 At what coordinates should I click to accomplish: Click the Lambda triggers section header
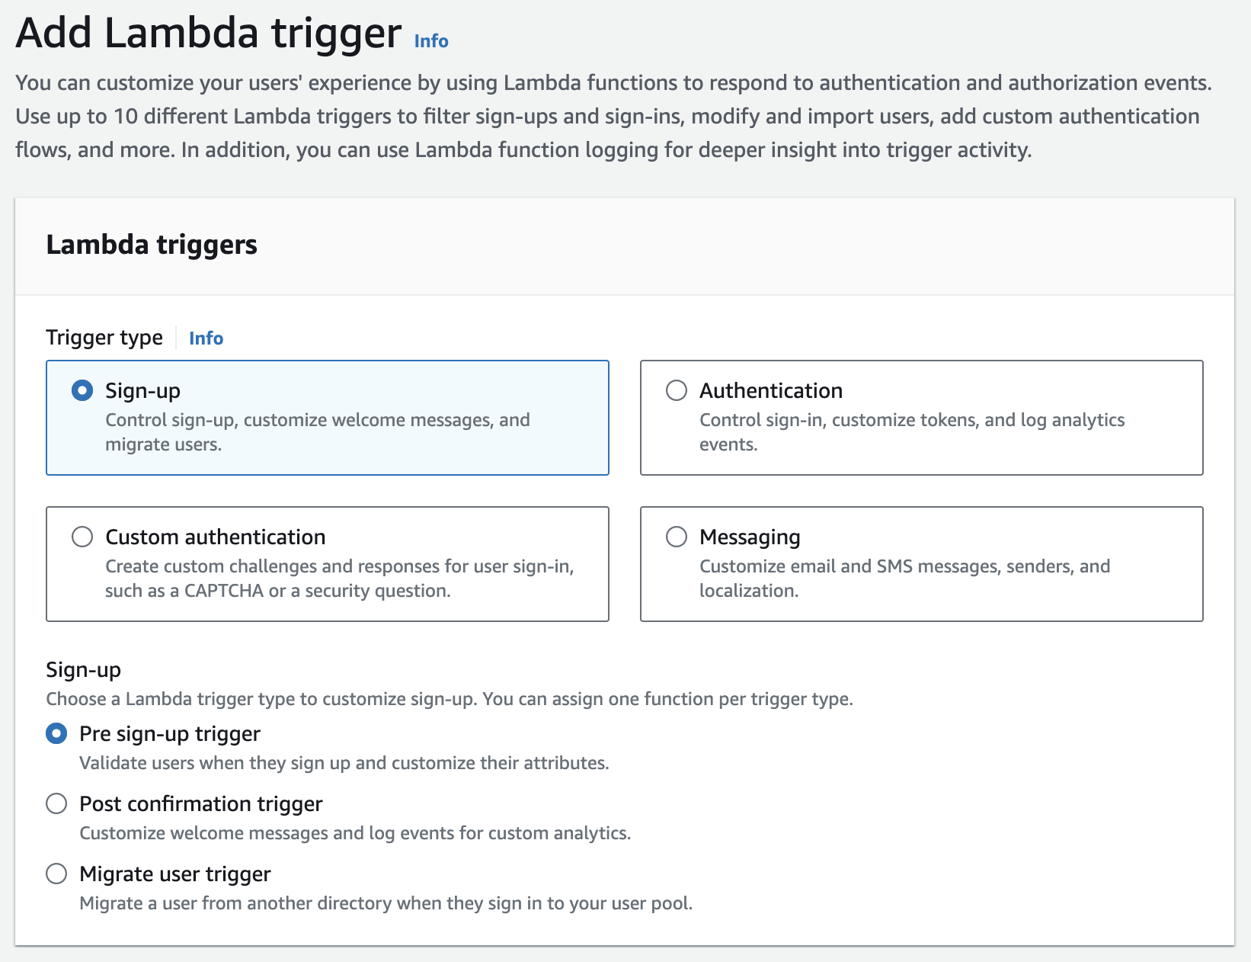152,245
